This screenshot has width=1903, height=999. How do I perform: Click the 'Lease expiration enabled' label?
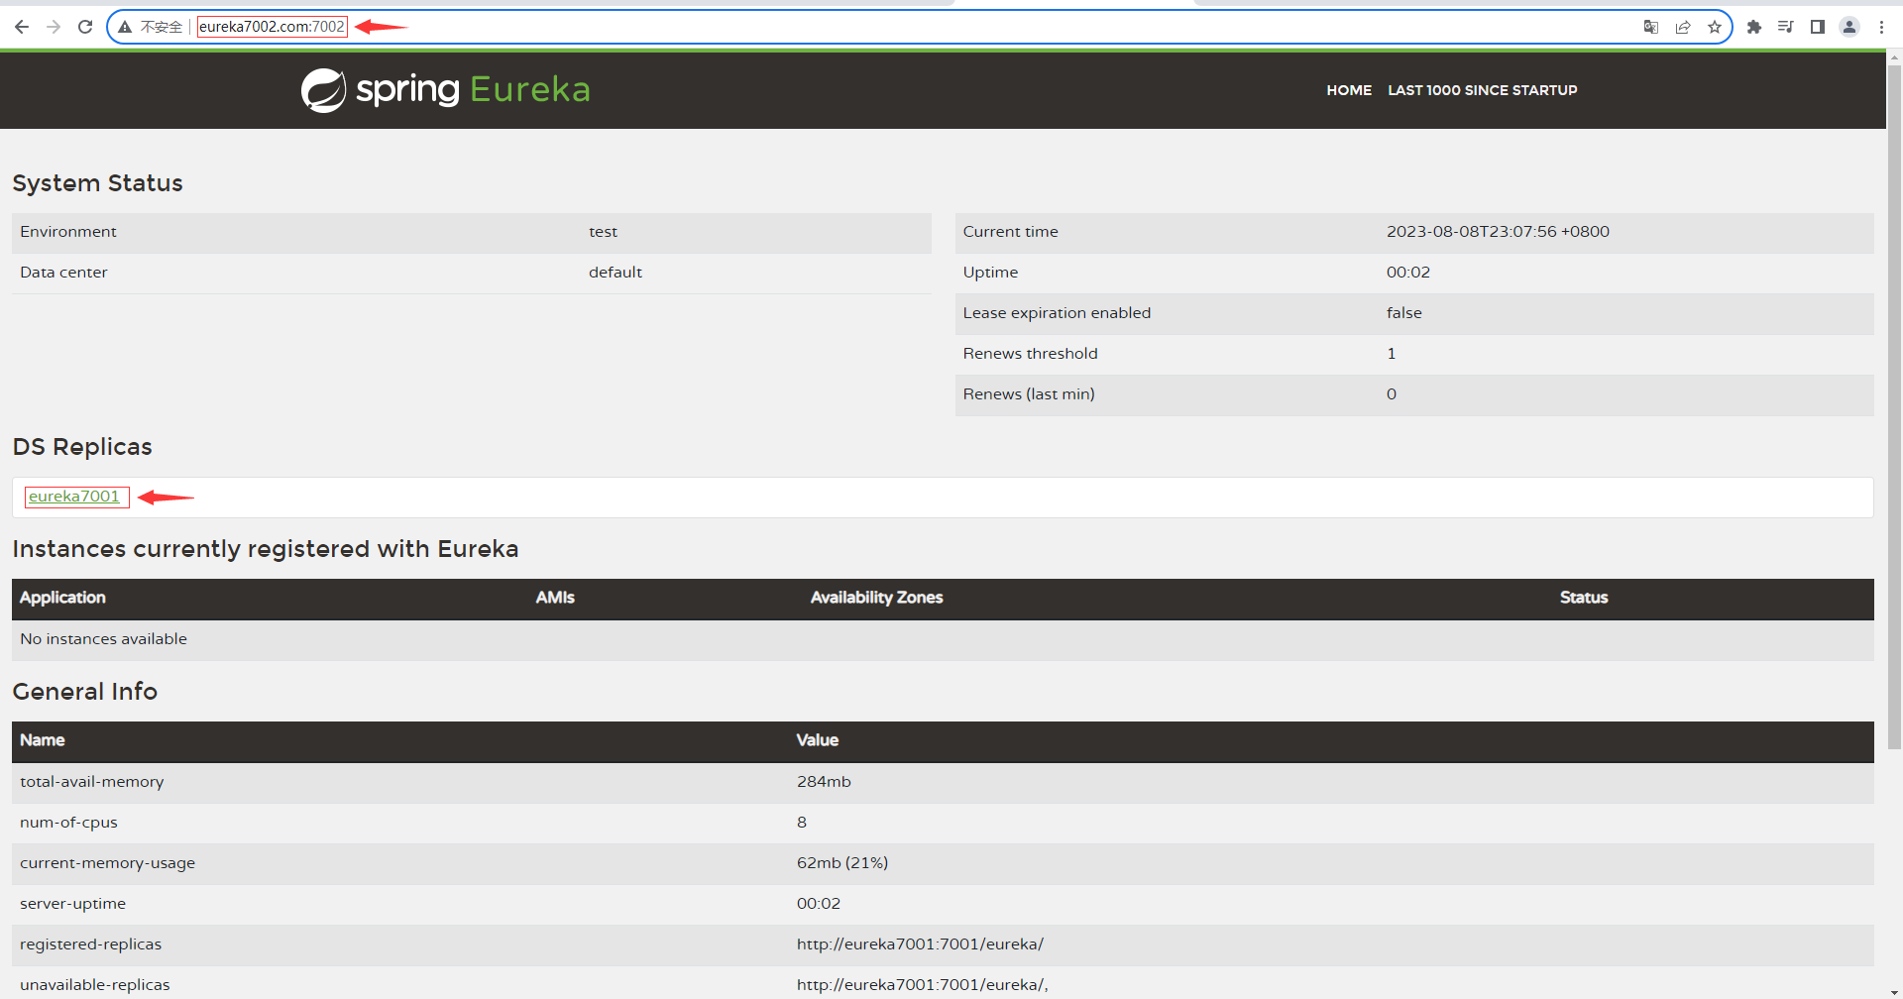[x=1057, y=313]
